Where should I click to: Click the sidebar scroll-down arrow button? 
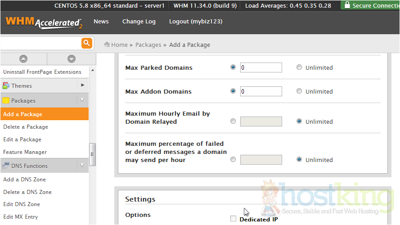tap(71, 59)
